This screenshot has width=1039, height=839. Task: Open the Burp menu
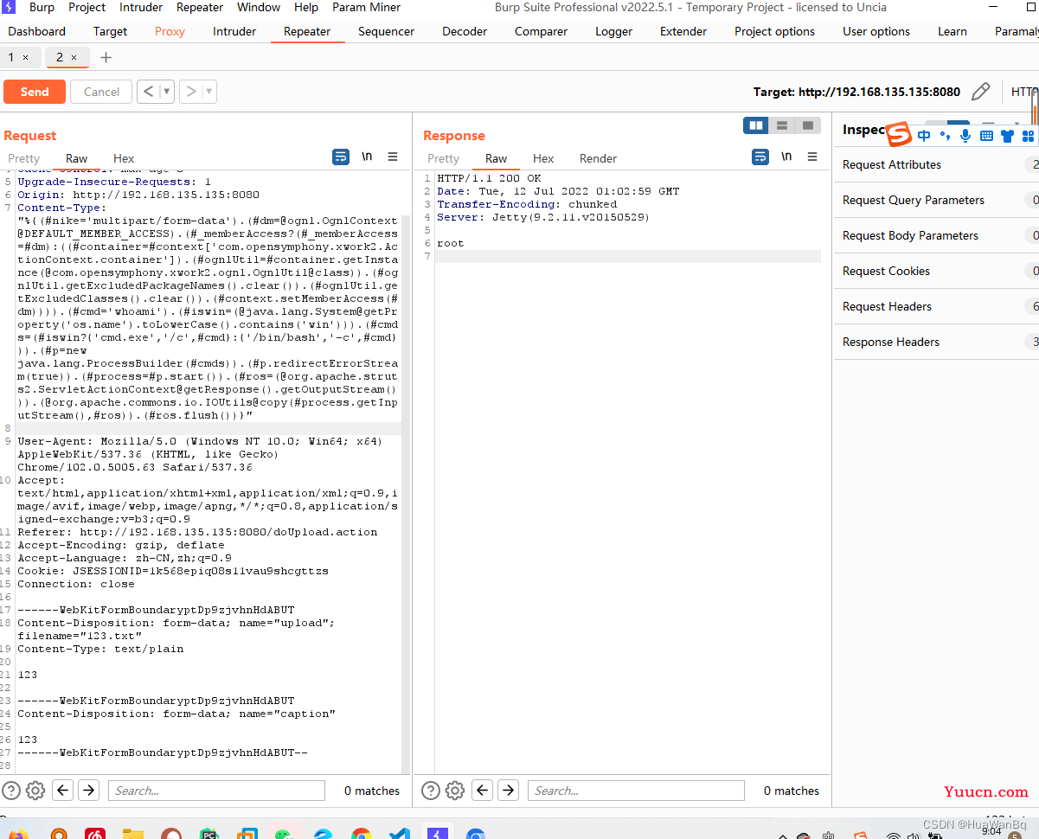click(x=42, y=7)
